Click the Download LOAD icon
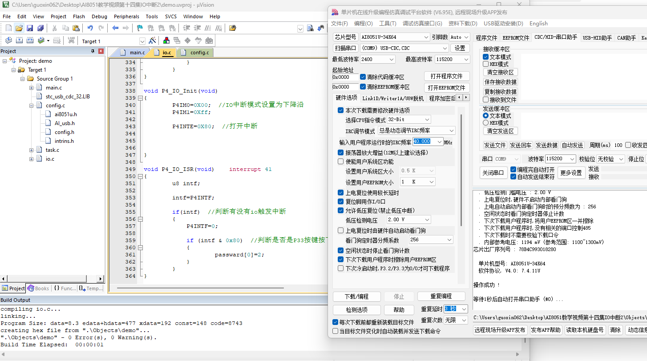Screen dimensions: 647x361 (x=71, y=41)
